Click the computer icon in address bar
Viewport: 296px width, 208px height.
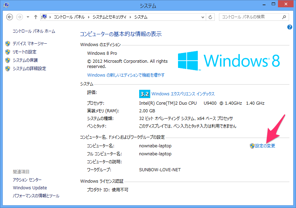tap(44, 17)
